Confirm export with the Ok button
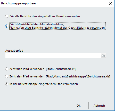The width and height of the screenshot is (115, 111). coord(79,106)
